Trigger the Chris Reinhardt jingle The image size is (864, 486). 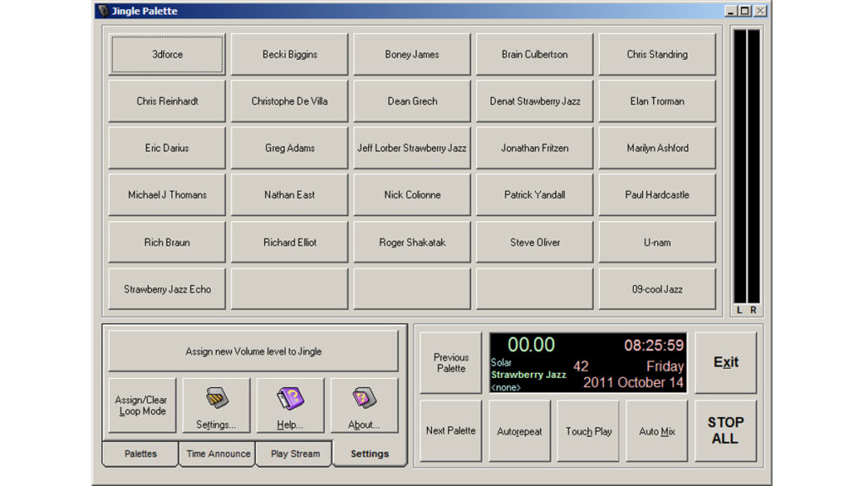coord(167,101)
